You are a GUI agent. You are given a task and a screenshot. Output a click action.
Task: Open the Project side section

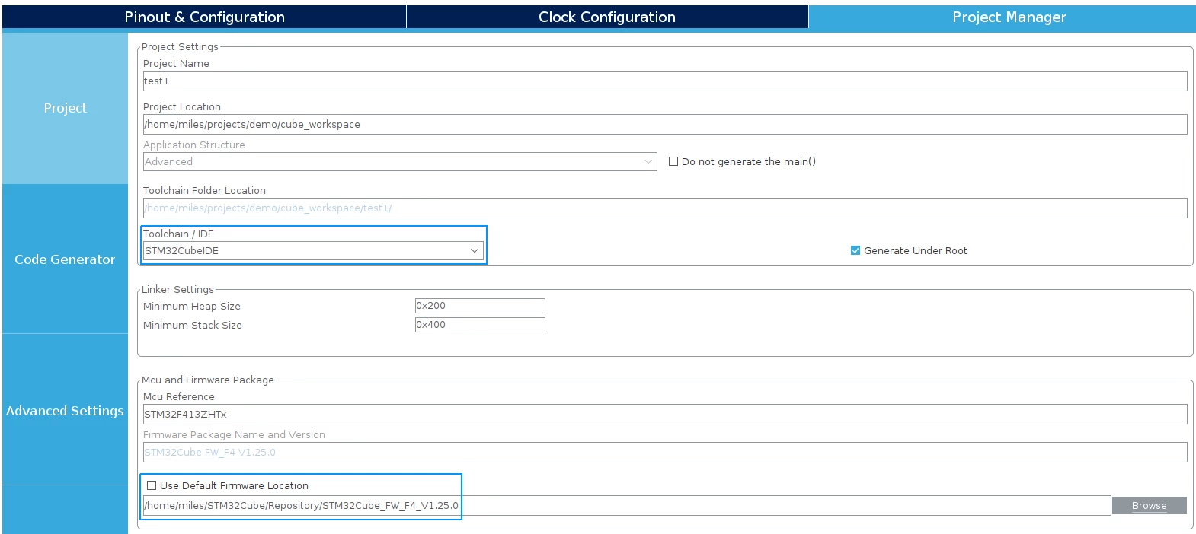[x=65, y=108]
